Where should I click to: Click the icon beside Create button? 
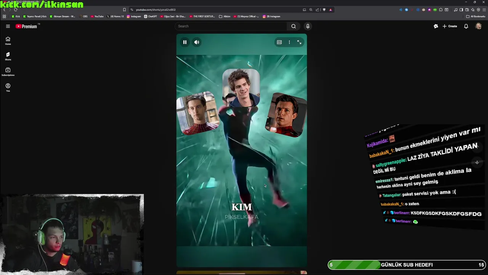tap(436, 26)
